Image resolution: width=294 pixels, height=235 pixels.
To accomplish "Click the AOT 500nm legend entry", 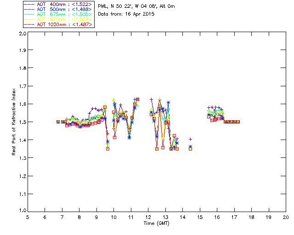I will [x=58, y=9].
